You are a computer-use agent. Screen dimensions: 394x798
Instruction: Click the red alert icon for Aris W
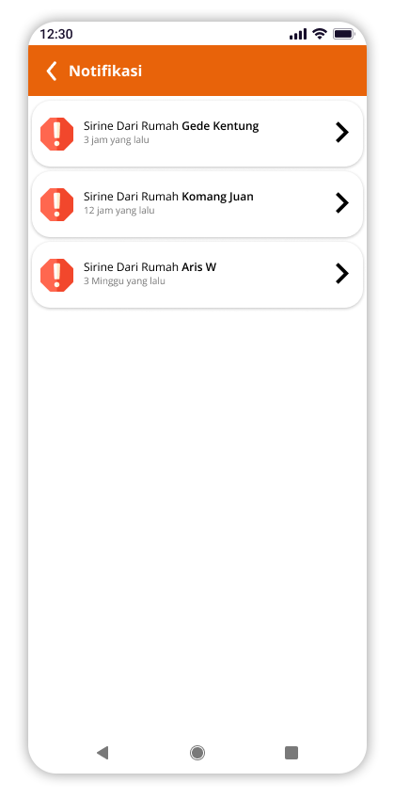pyautogui.click(x=57, y=276)
